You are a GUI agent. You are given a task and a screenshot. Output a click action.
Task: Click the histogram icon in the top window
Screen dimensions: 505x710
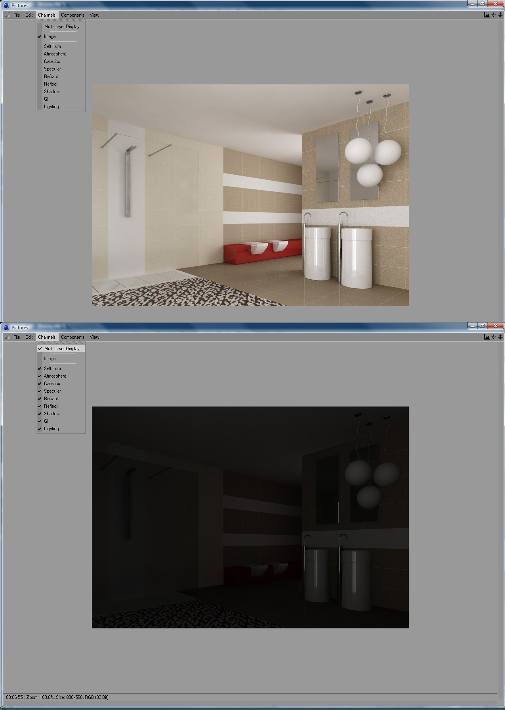tap(486, 15)
